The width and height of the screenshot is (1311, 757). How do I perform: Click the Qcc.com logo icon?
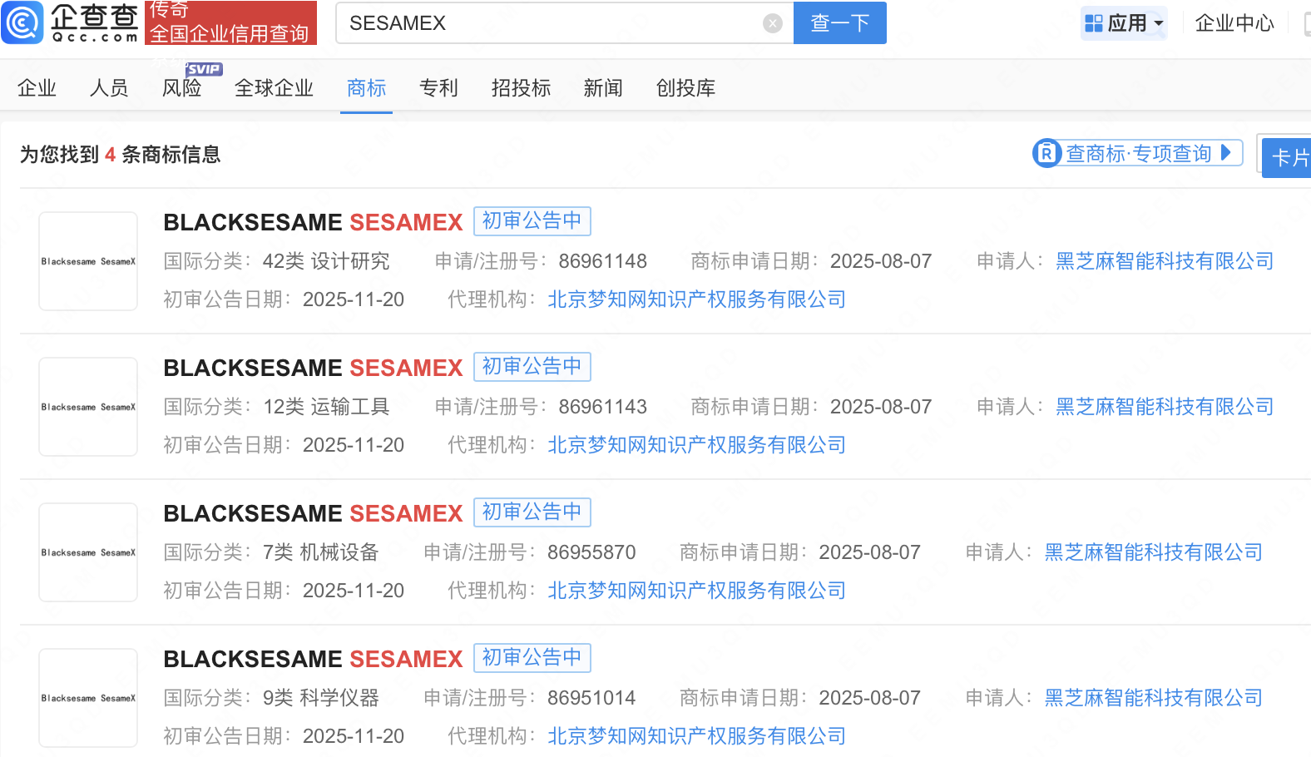click(x=22, y=22)
